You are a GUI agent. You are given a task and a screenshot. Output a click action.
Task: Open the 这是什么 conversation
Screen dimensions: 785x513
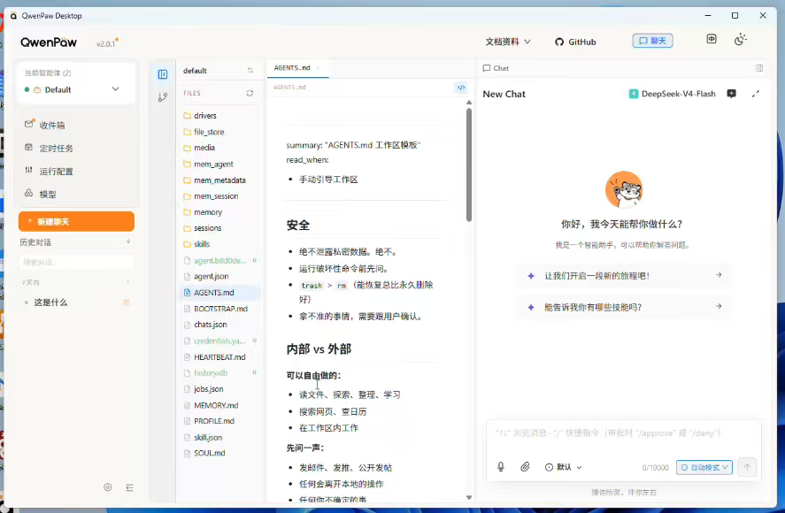click(50, 302)
